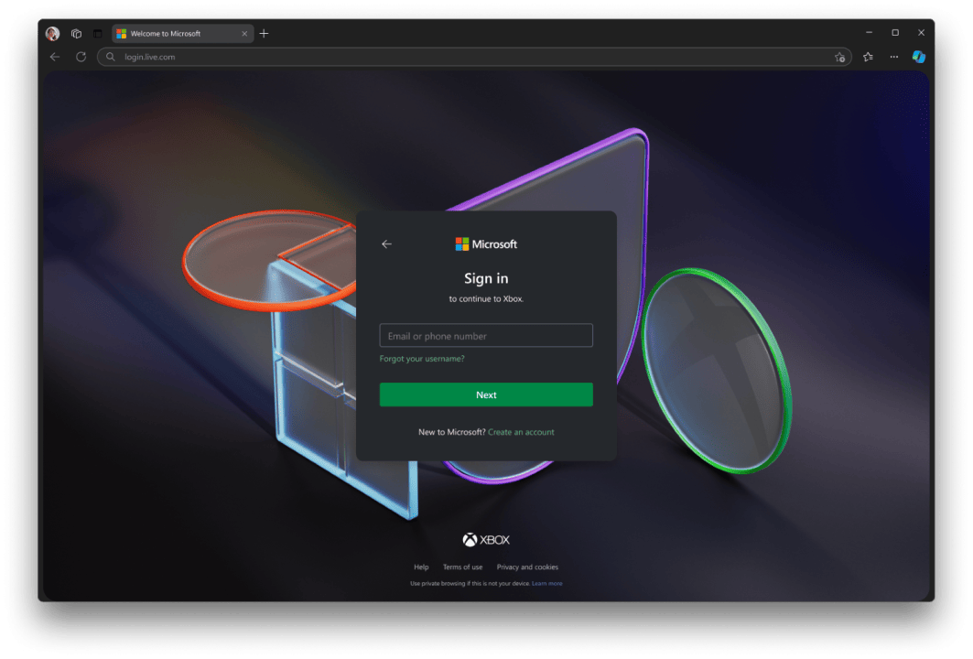
Task: Close the Welcome to Microsoft tab
Action: click(x=243, y=33)
